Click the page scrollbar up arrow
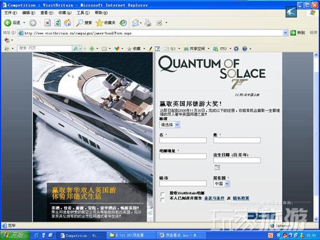Image resolution: width=320 pixels, height=240 pixels. pos(316,55)
